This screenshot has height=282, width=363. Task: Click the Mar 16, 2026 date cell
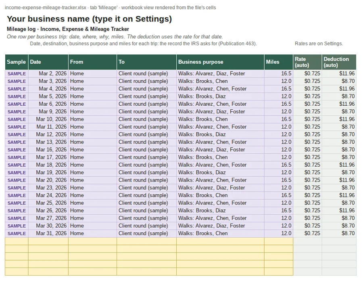click(x=48, y=150)
